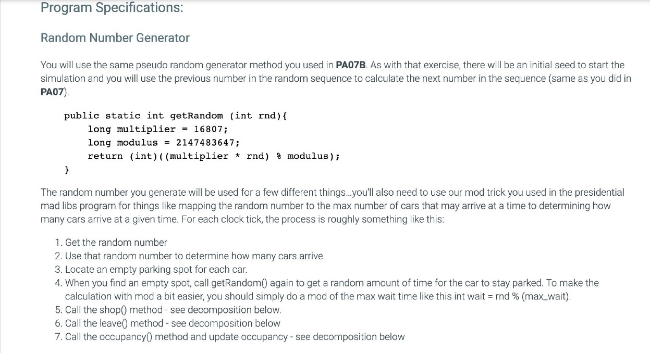This screenshot has width=650, height=353.
Task: Click the bold PA07B text
Action: [353, 65]
